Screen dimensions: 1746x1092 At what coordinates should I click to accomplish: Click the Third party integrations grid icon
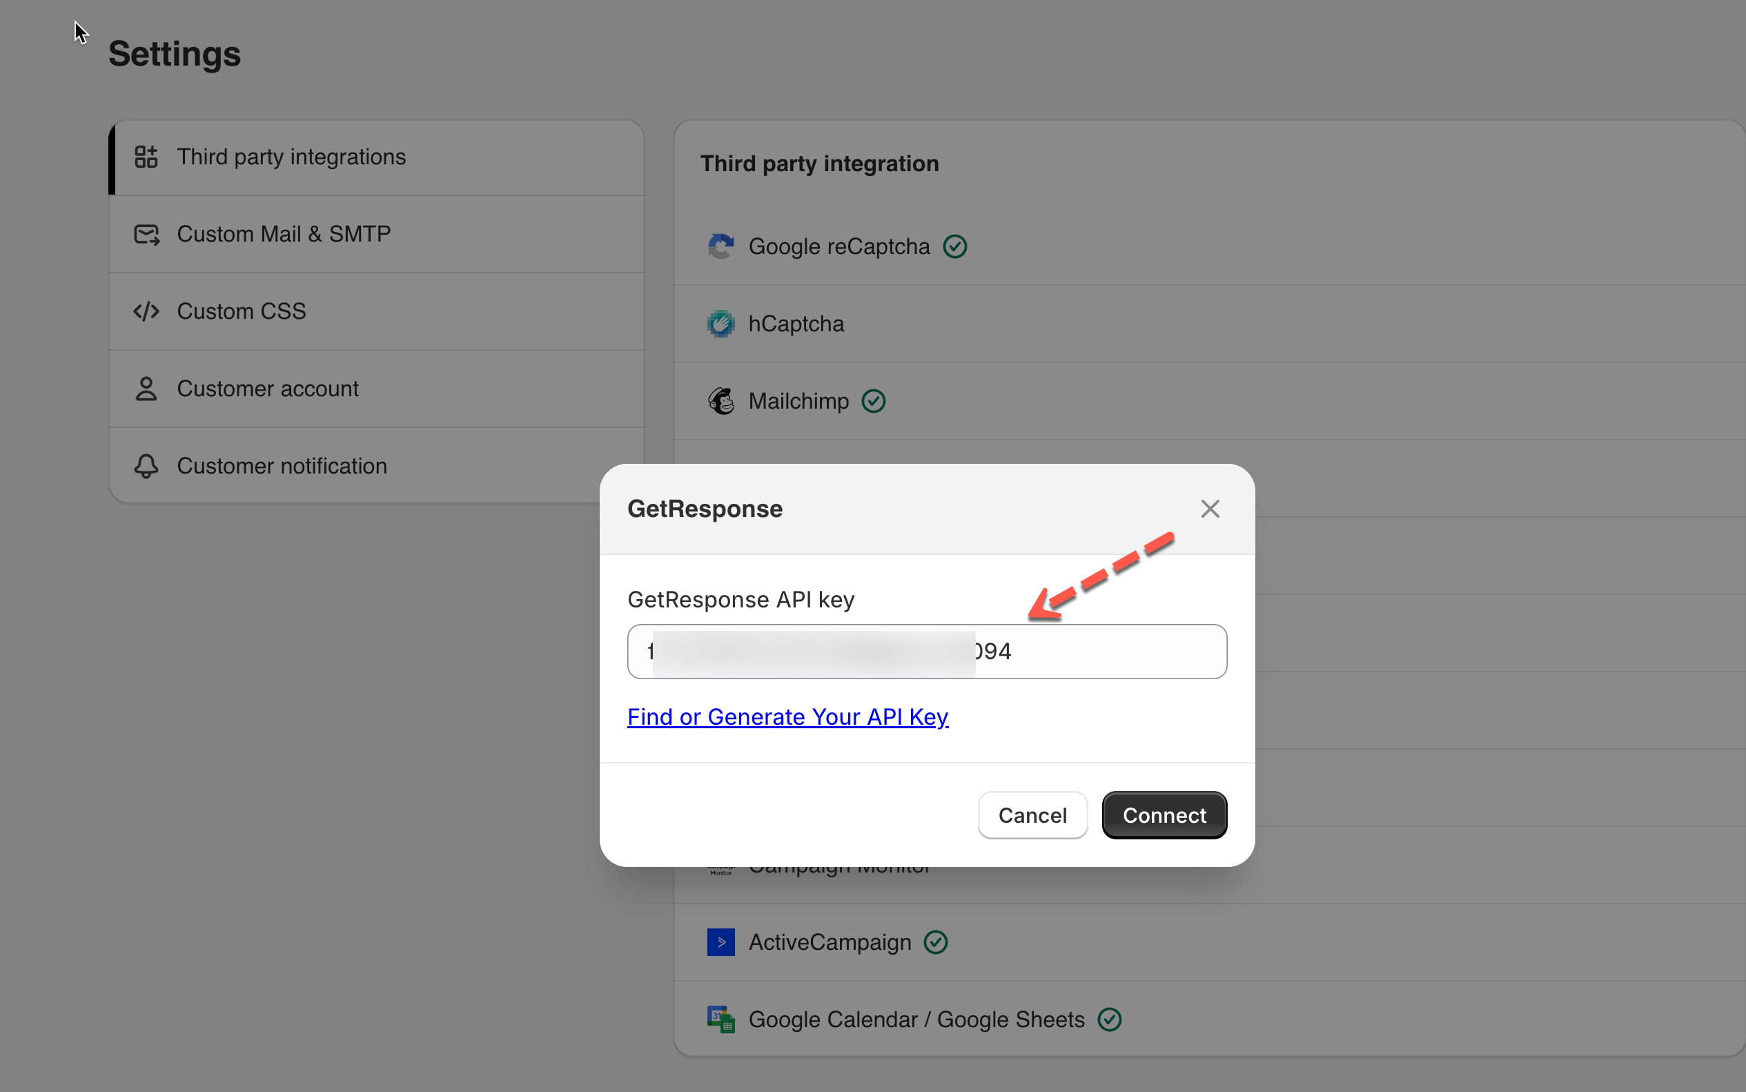(146, 157)
